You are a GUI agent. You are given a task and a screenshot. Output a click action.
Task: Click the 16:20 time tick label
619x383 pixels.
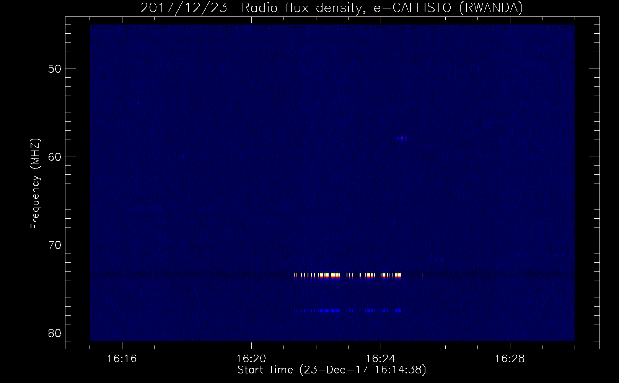[x=251, y=359]
